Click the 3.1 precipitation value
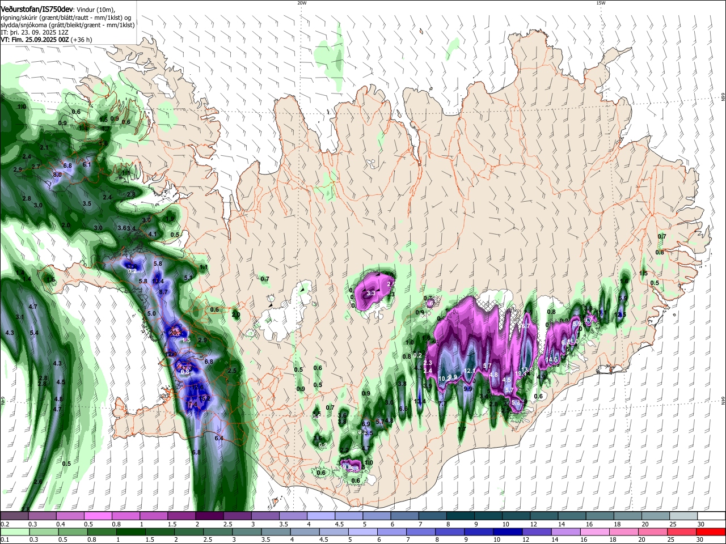 point(19,317)
